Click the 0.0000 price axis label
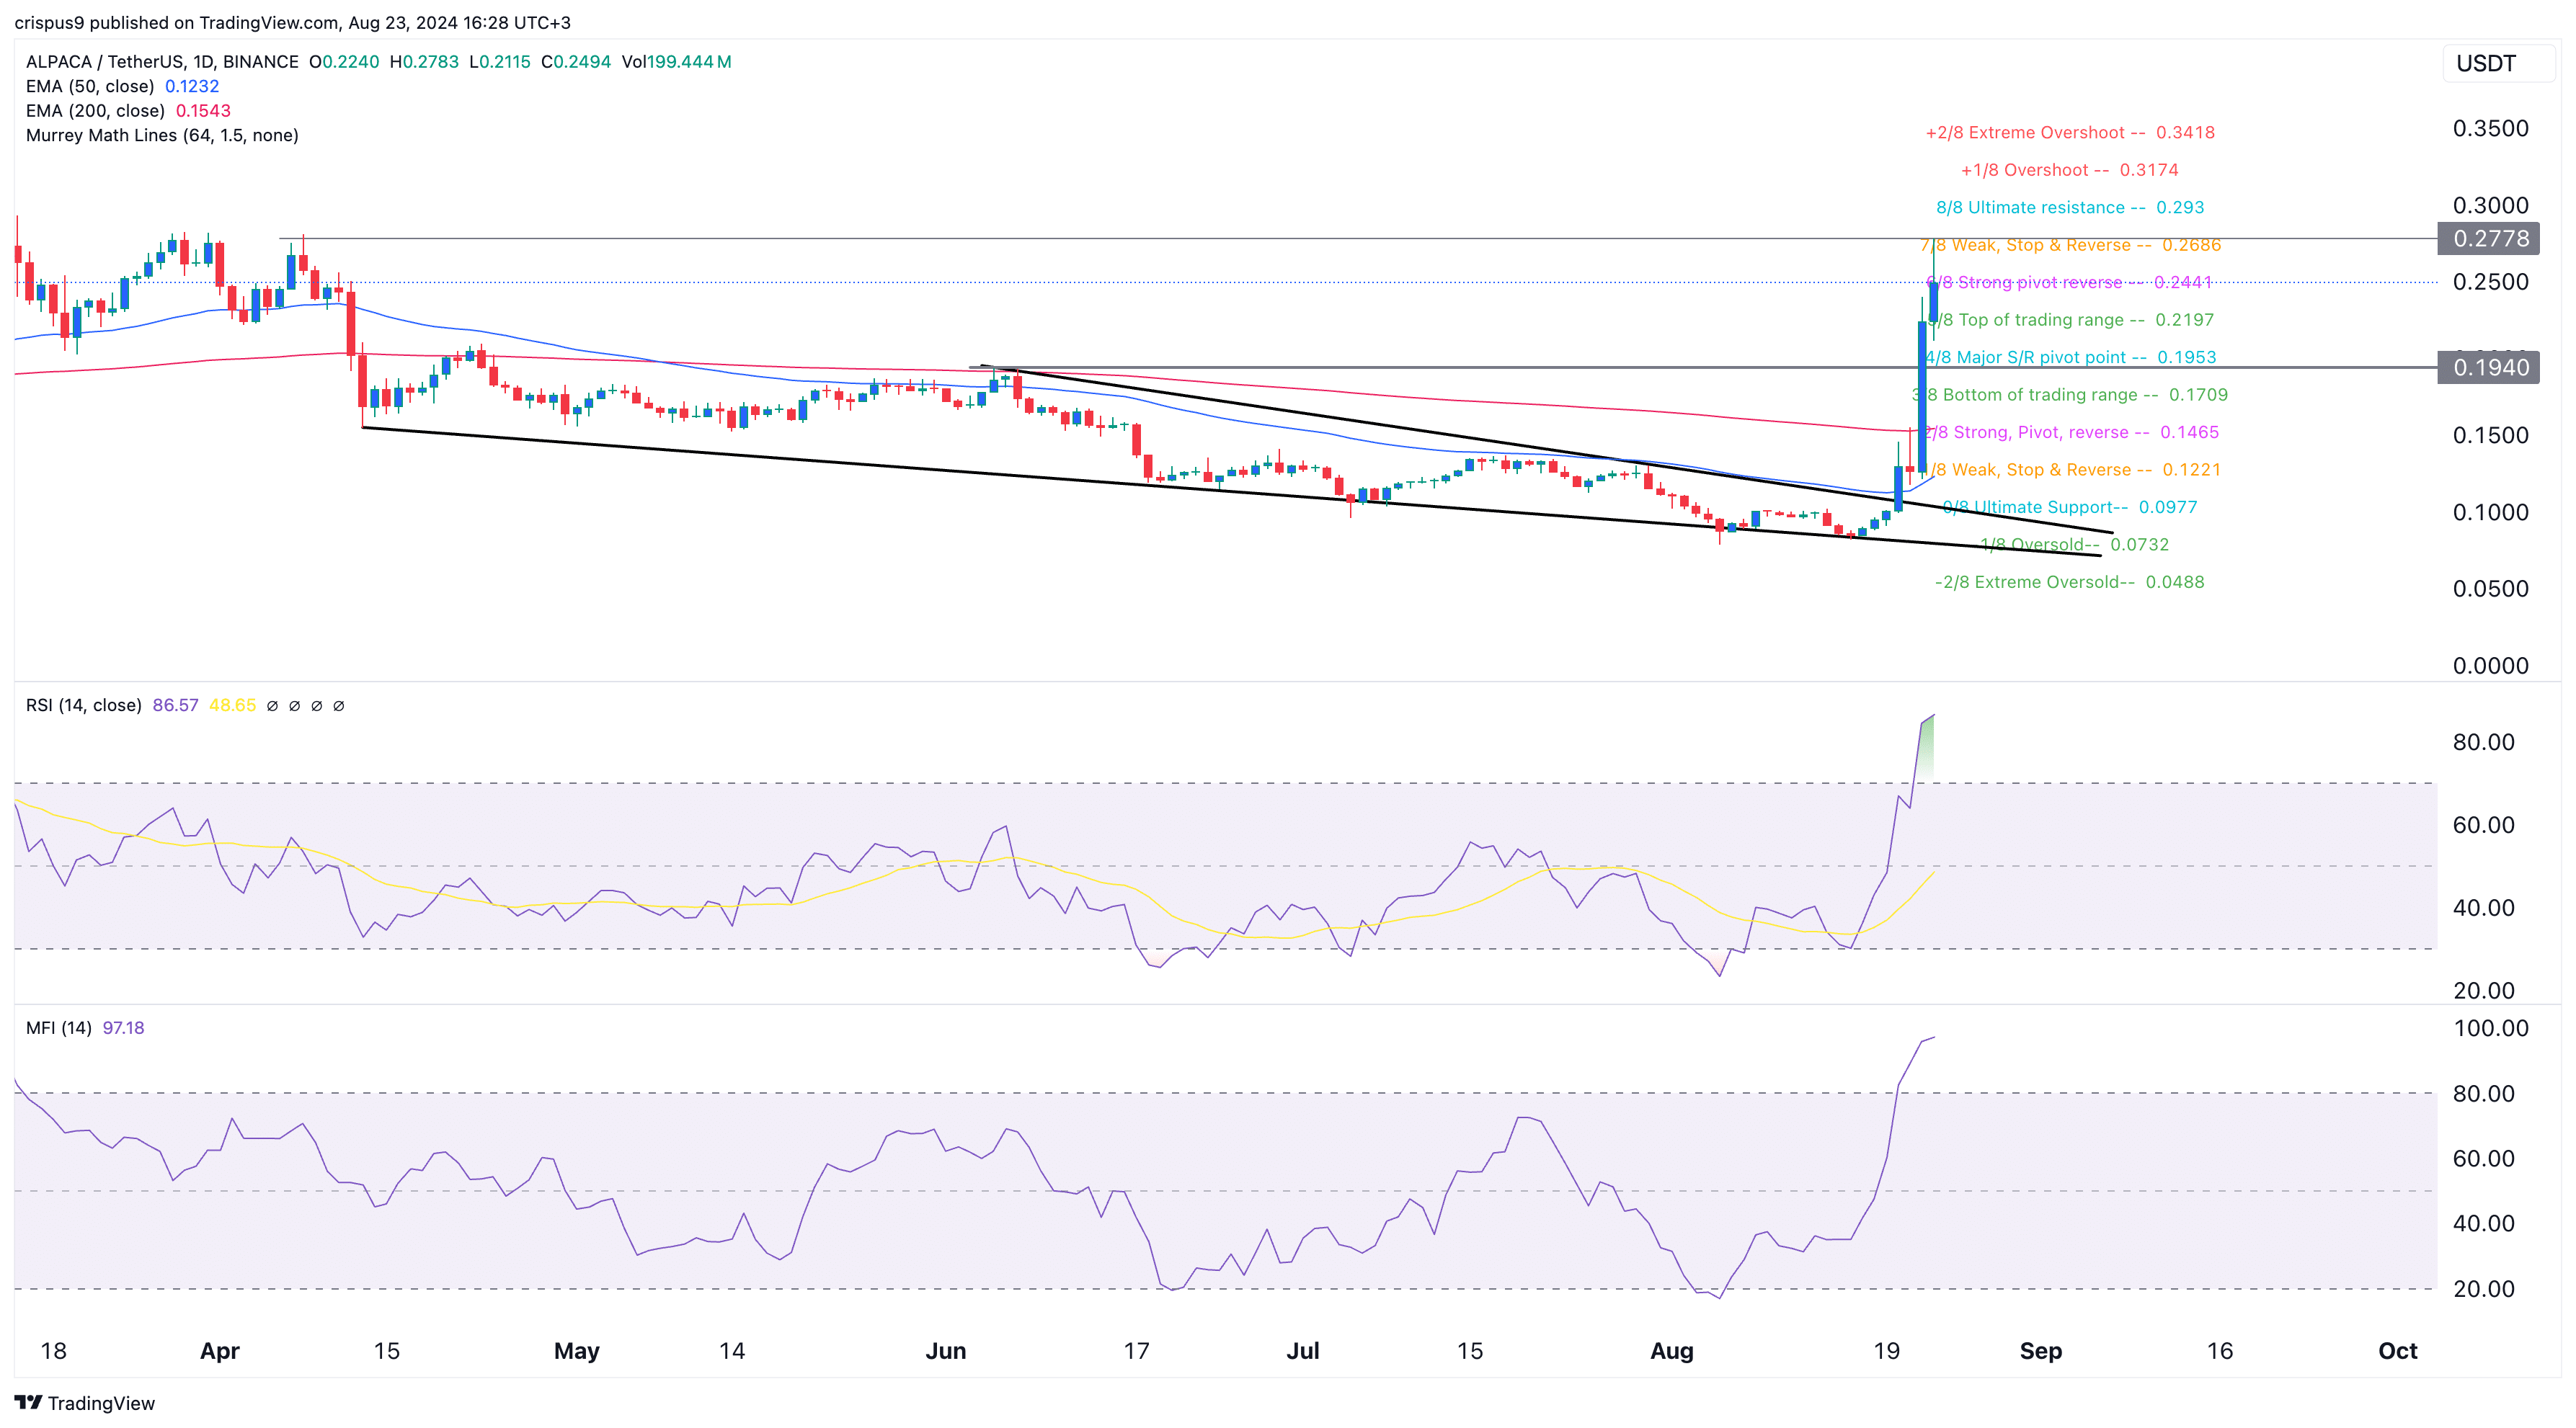This screenshot has height=1428, width=2576. pyautogui.click(x=2490, y=666)
